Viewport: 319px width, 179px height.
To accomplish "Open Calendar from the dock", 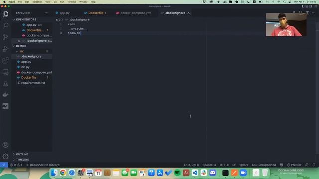I will 98,173.
